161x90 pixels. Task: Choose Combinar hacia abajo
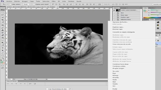click(120, 64)
